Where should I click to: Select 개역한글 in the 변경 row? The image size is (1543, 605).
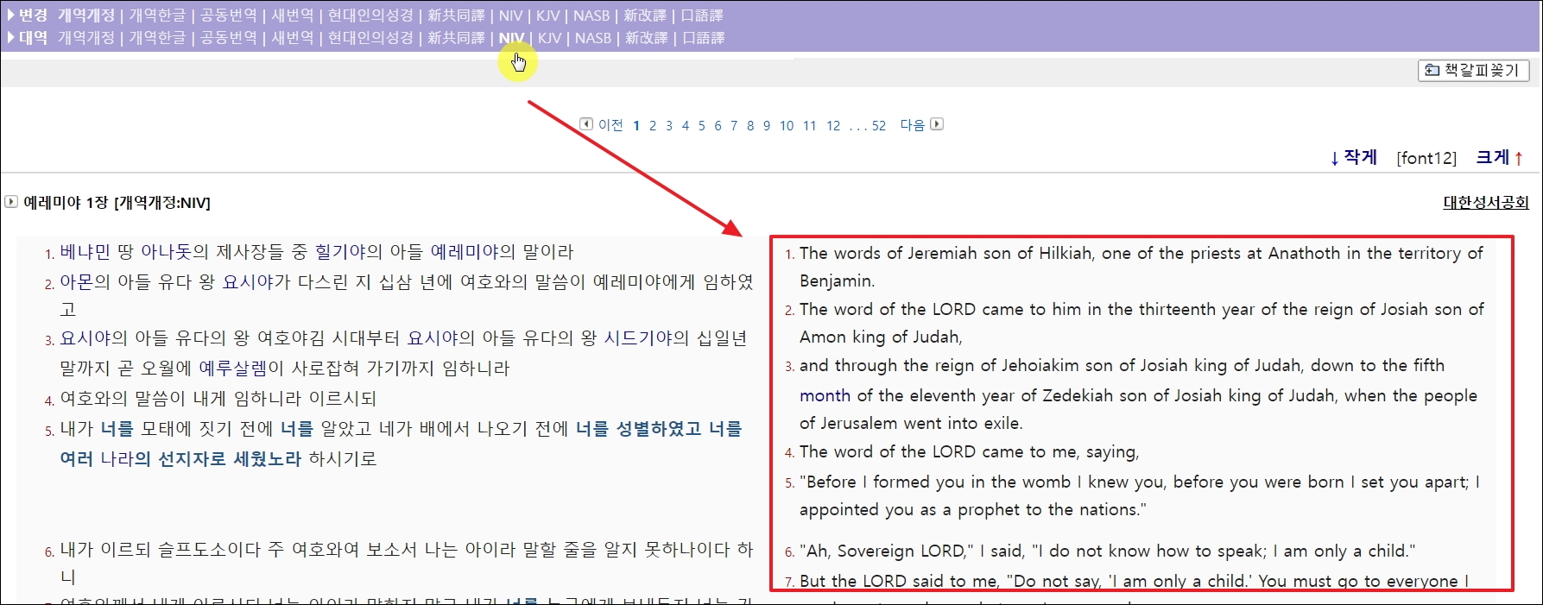157,16
